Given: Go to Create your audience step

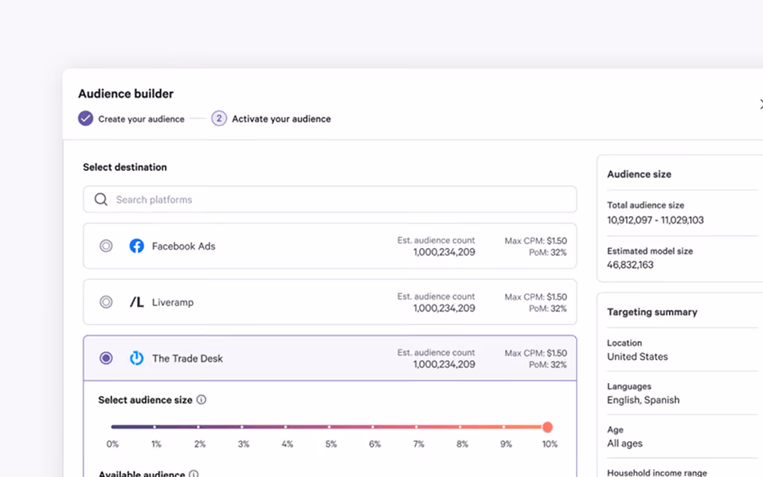Looking at the screenshot, I should click(141, 119).
